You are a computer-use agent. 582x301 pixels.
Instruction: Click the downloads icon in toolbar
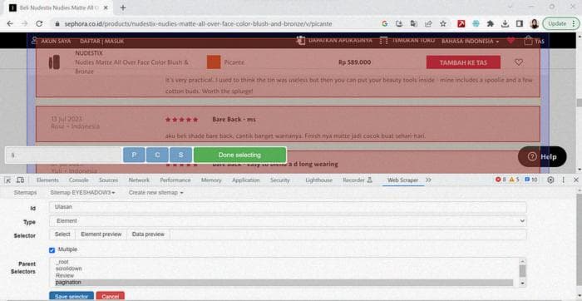click(505, 24)
